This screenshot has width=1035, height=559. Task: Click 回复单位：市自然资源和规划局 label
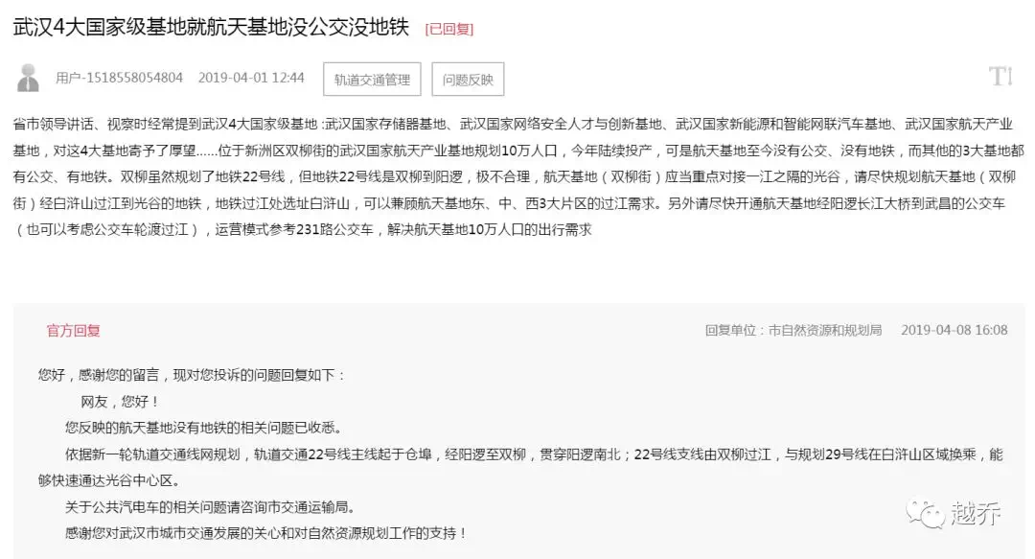[793, 330]
